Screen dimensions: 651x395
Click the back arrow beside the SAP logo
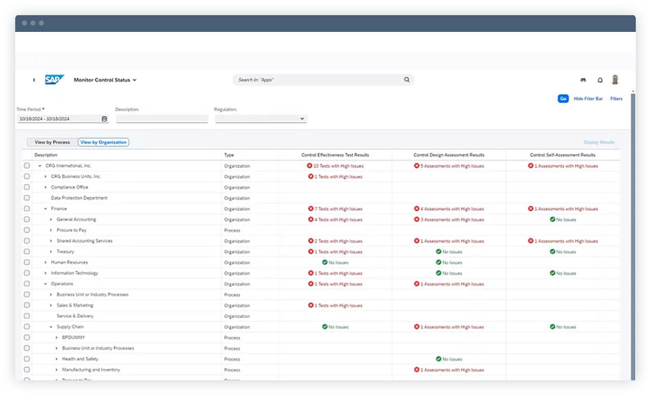[x=33, y=80]
